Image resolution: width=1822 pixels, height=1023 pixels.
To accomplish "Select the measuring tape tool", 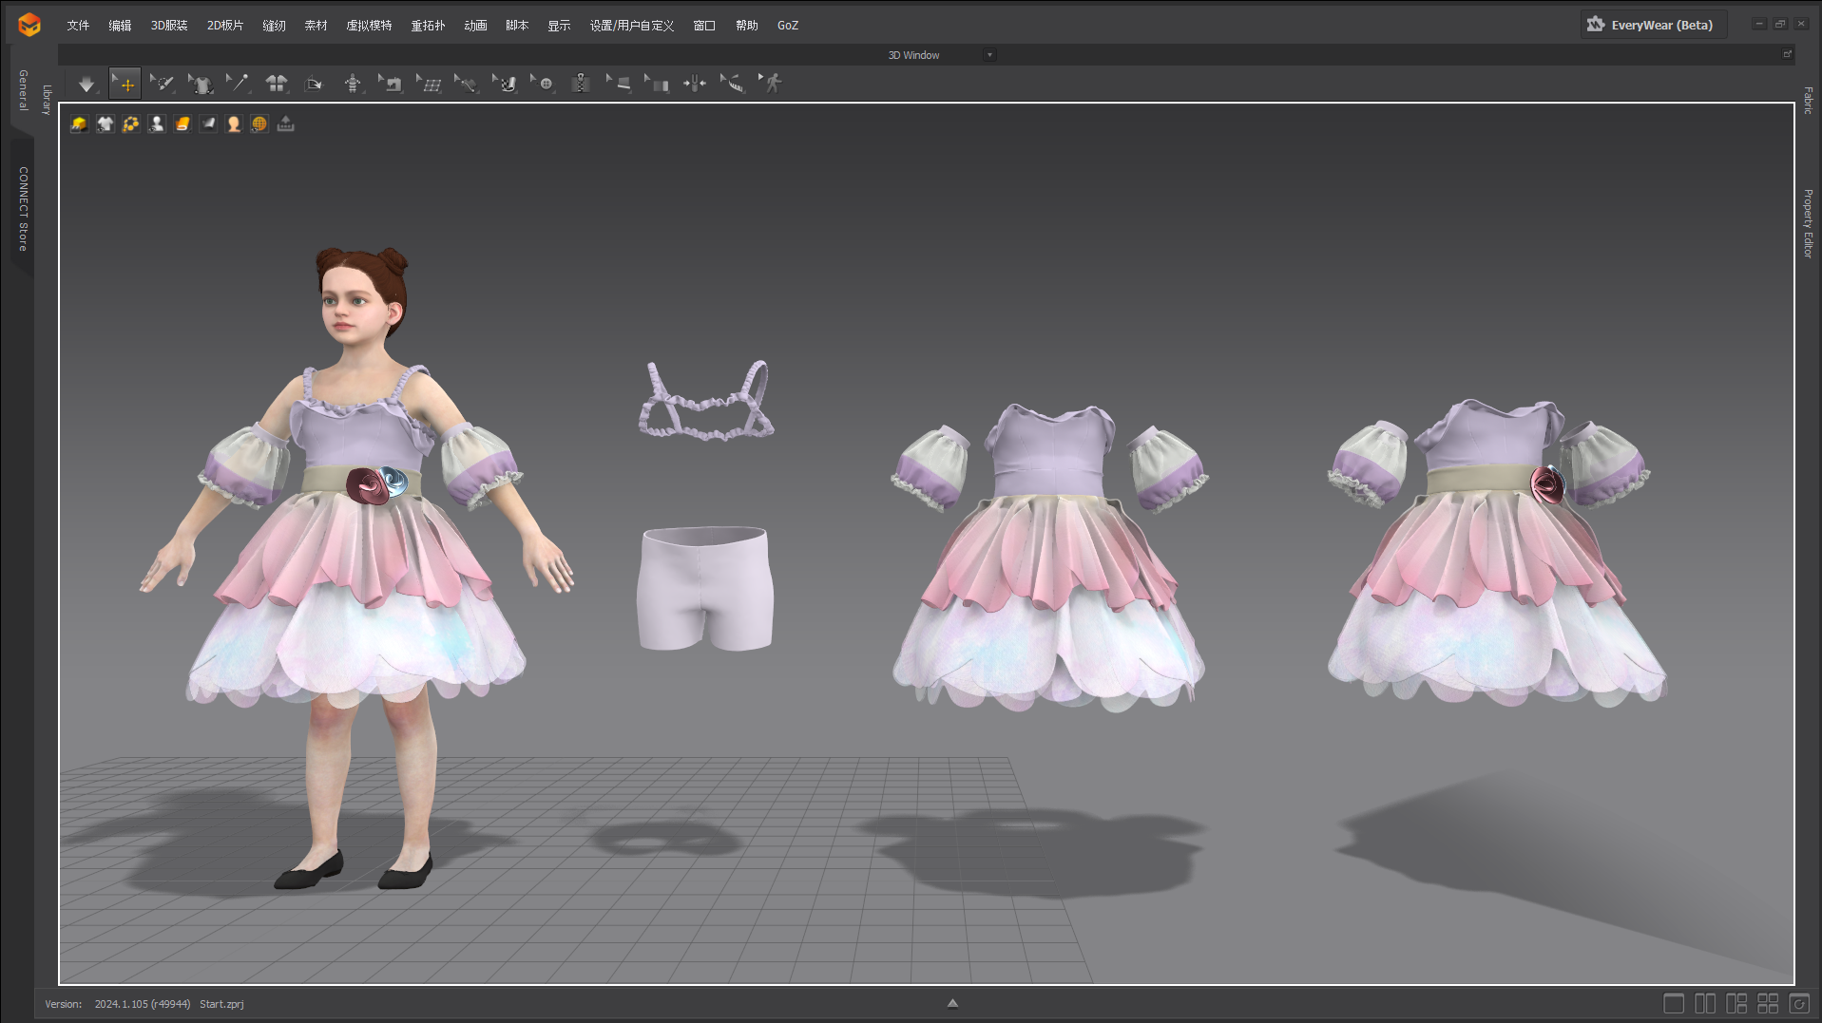I will coord(734,84).
